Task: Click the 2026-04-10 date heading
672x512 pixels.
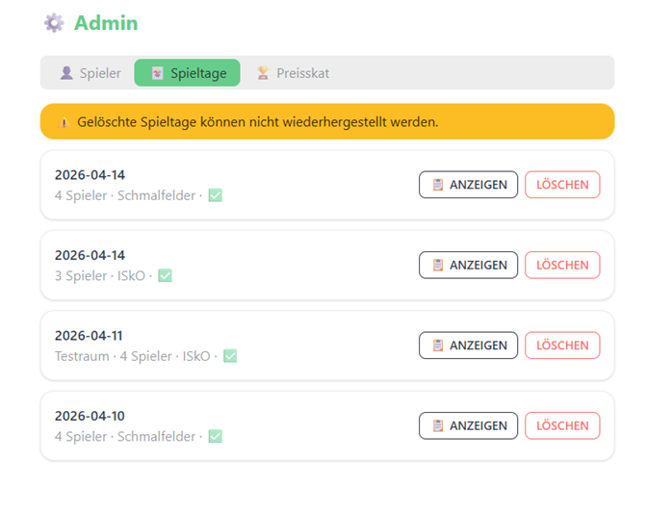Action: click(x=90, y=416)
